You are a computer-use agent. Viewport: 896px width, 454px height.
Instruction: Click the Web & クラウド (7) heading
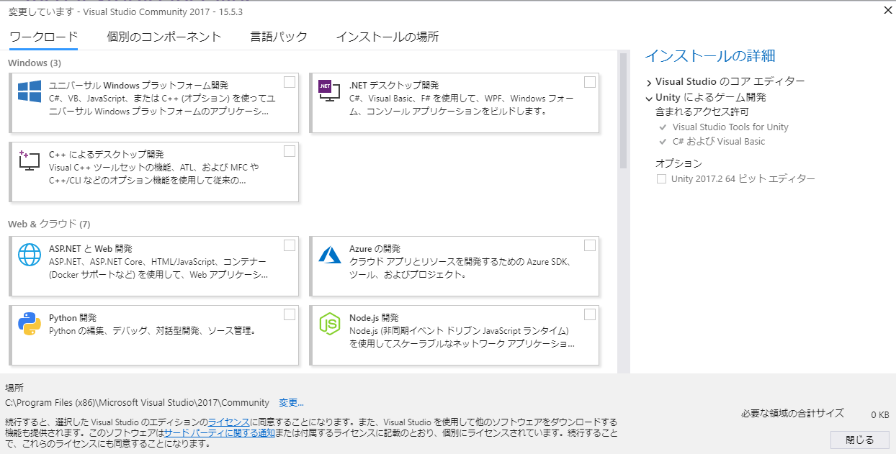pyautogui.click(x=49, y=224)
